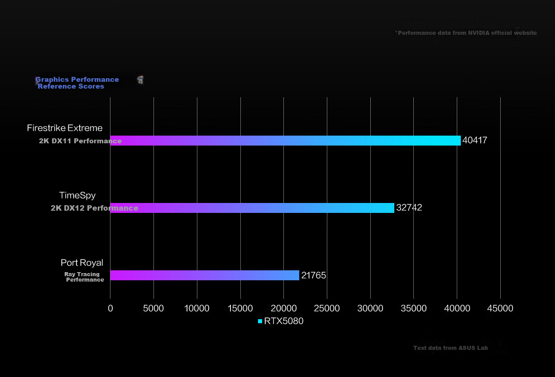Click the 40000 axis tick label
Viewport: 555px width, 377px height.
[x=457, y=308]
